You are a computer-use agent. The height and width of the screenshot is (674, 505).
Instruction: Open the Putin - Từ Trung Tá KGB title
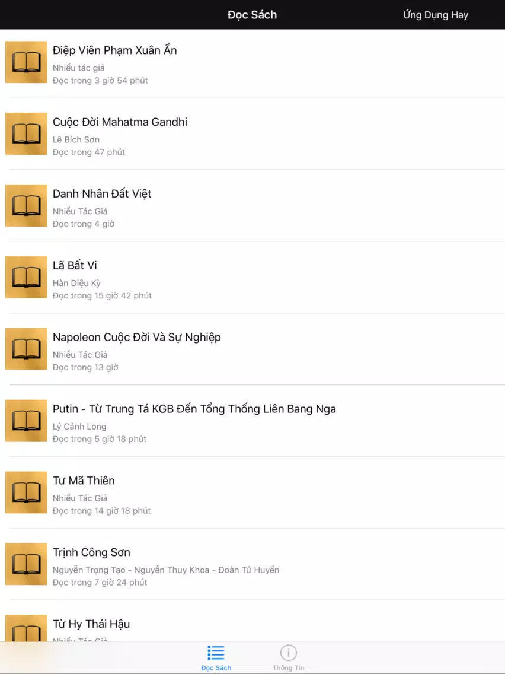click(194, 409)
